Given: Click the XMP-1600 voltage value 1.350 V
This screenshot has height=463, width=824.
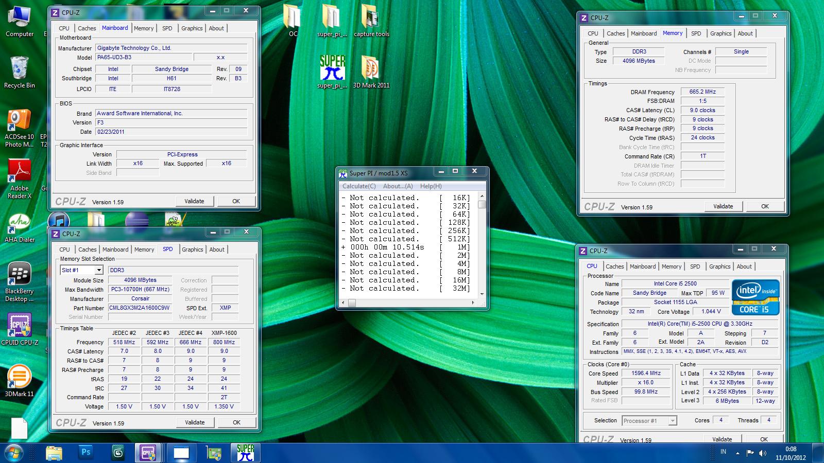Looking at the screenshot, I should (x=224, y=406).
